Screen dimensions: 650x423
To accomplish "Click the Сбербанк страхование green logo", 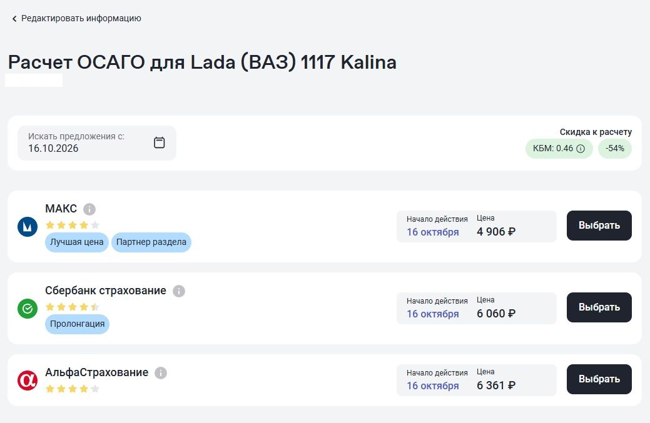I will pyautogui.click(x=28, y=309).
